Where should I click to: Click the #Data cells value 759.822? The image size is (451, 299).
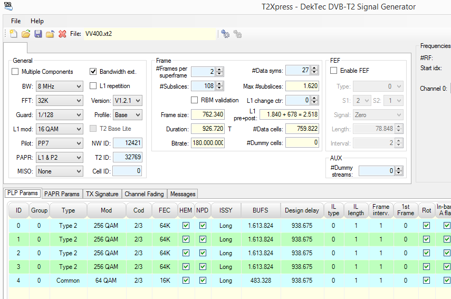(x=302, y=129)
